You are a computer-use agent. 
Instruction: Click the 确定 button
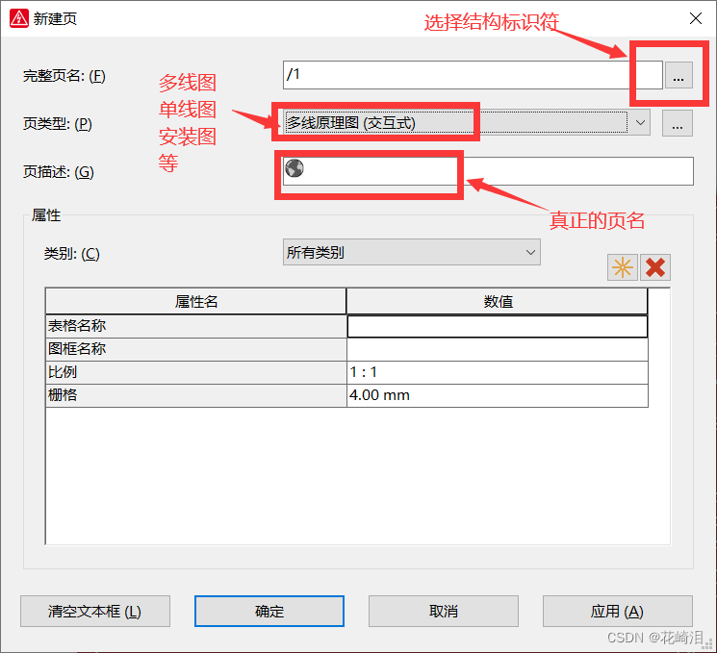point(269,611)
